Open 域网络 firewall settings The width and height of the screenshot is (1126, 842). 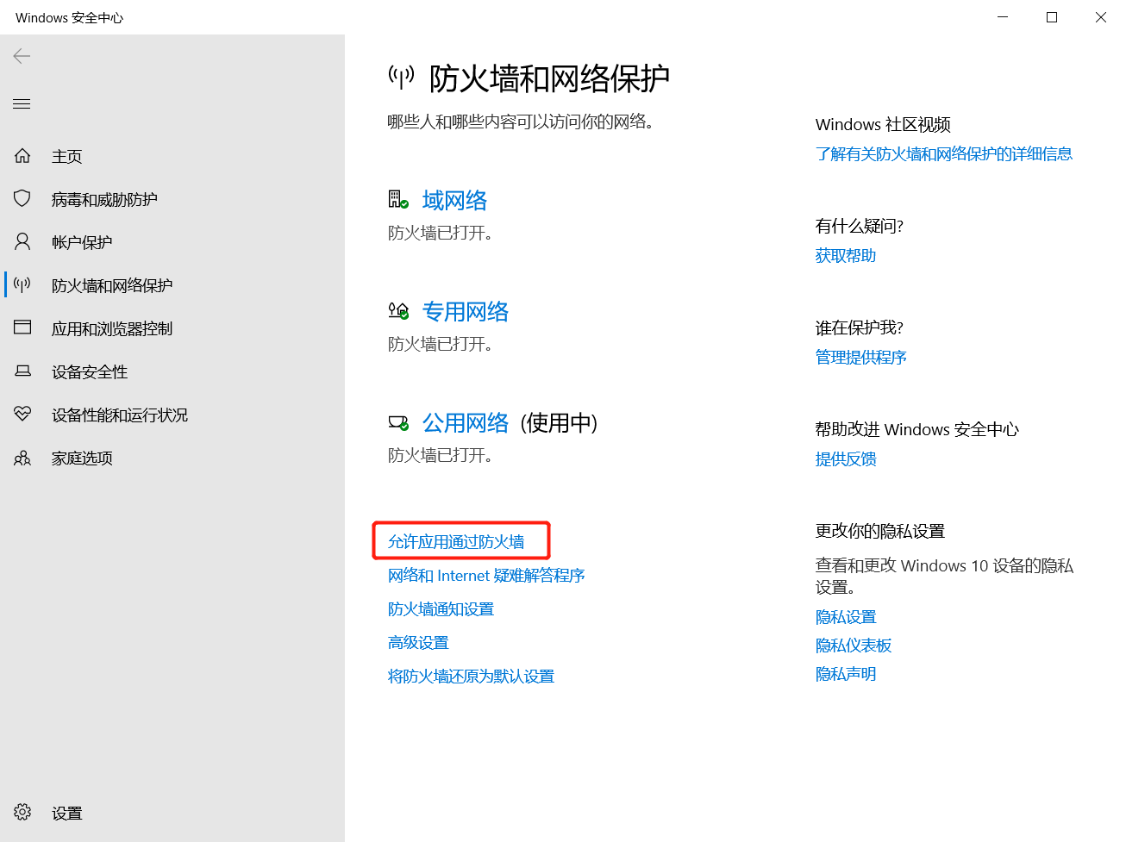(454, 200)
